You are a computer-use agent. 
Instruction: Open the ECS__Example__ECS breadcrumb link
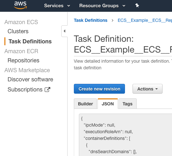pyautogui.click(x=145, y=20)
